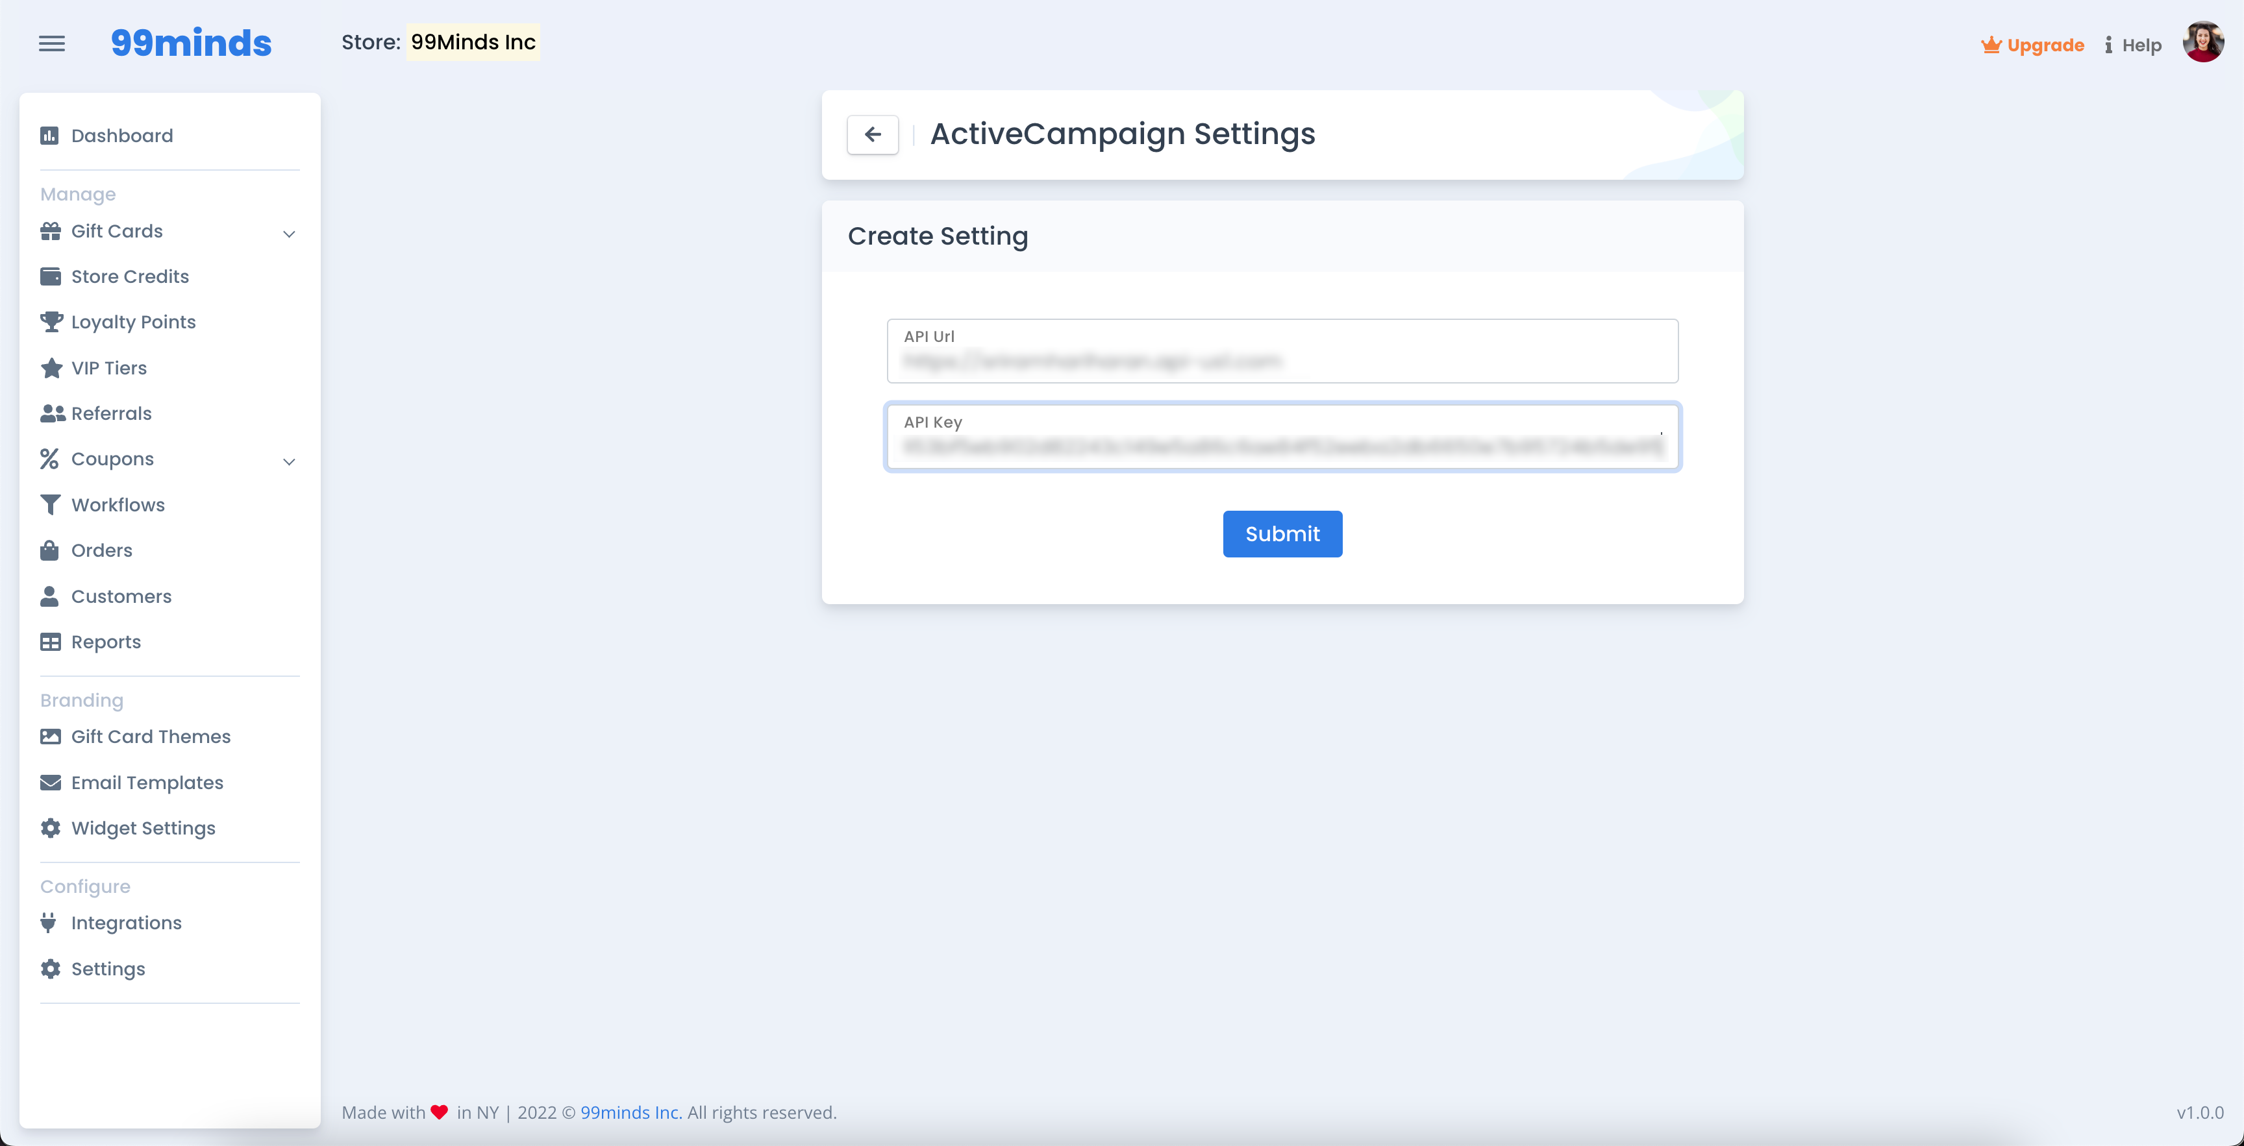Viewport: 2244px width, 1146px height.
Task: Click the Create Setting heading
Action: tap(938, 236)
